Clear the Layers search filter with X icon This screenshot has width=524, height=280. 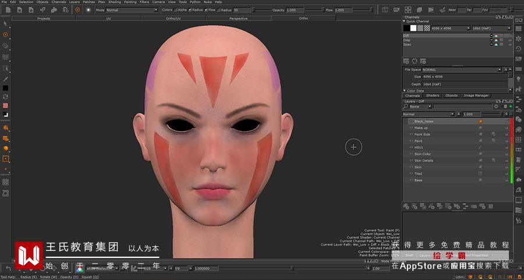pos(496,107)
